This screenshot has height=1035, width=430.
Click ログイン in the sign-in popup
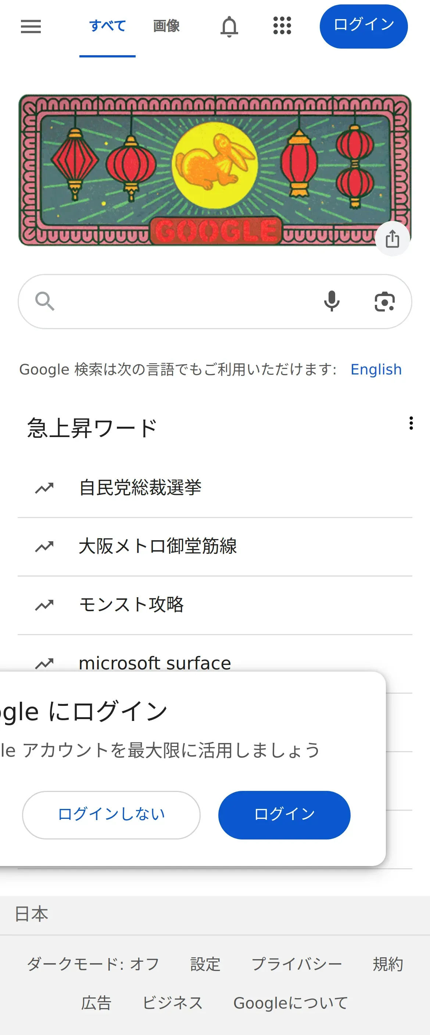pos(284,815)
